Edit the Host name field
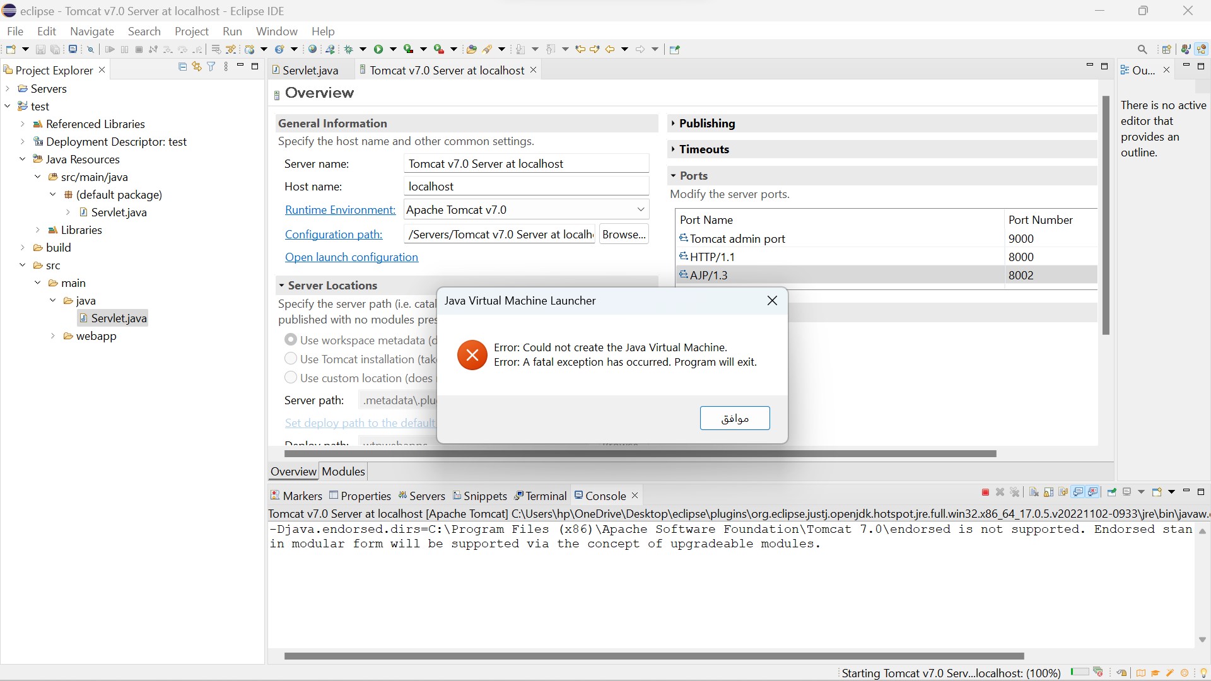 pyautogui.click(x=527, y=186)
